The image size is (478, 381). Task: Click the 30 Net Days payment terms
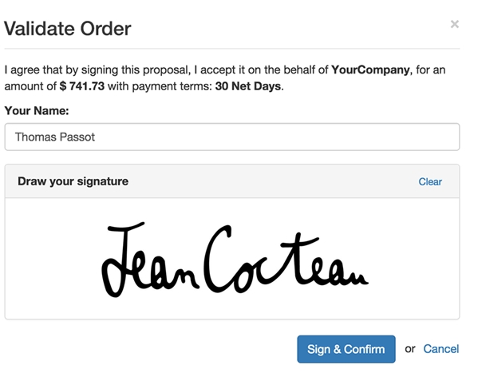pos(248,86)
